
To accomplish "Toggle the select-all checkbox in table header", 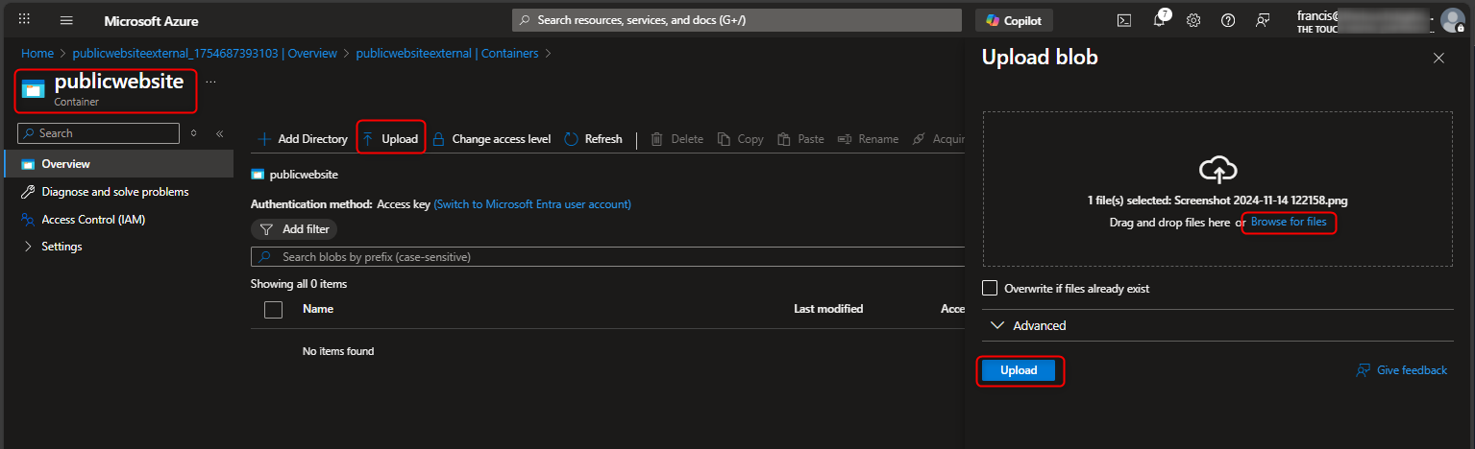I will point(273,309).
